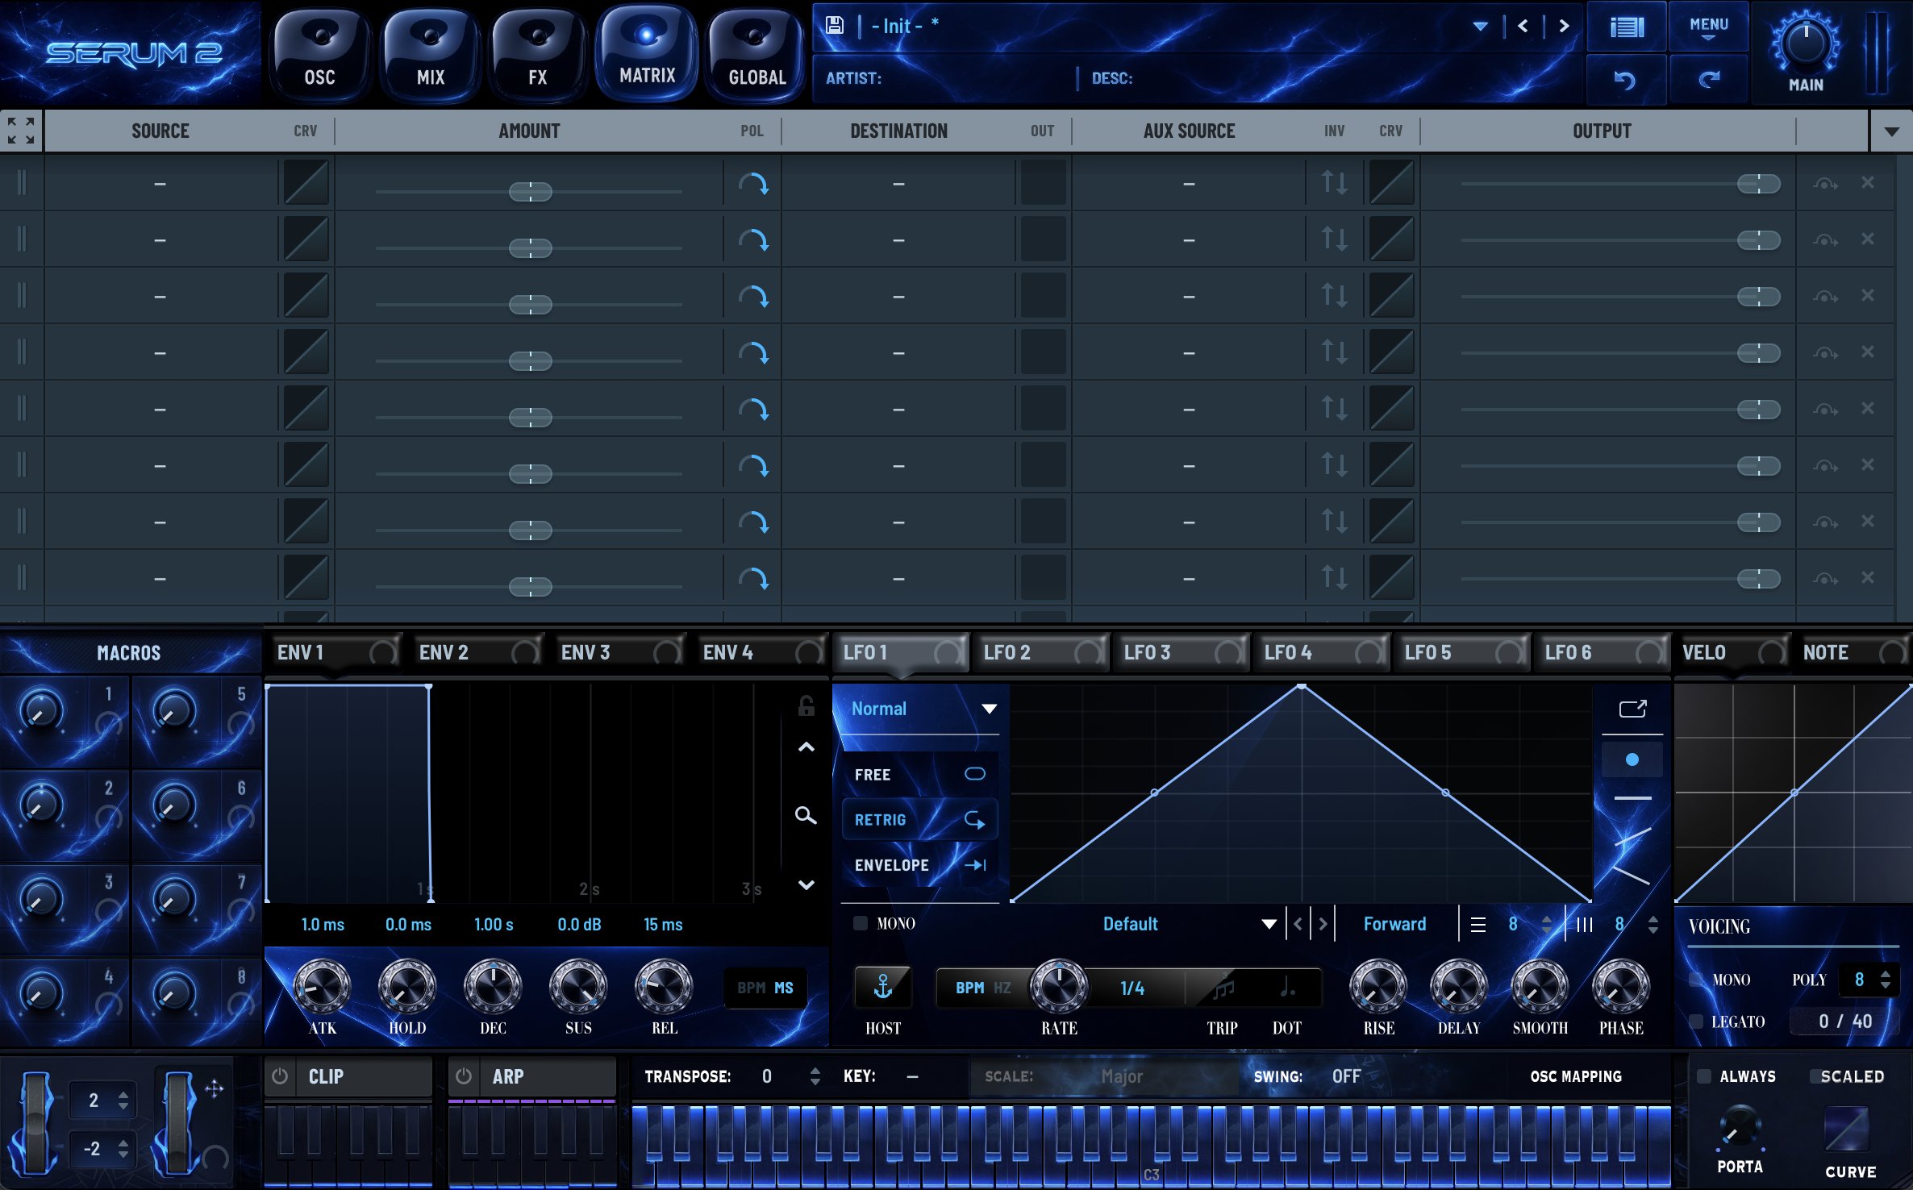Screen dimensions: 1913x1190
Task: Switch to the MIX tab
Action: pyautogui.click(x=431, y=55)
